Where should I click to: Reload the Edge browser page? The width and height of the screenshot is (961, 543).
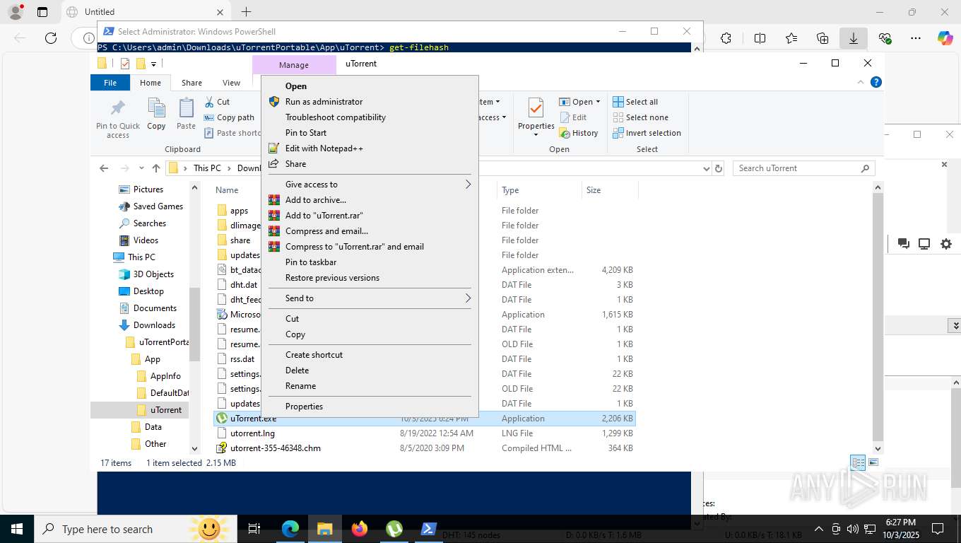pos(51,38)
